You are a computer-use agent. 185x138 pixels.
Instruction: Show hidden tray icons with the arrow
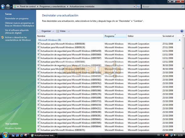point(163,135)
